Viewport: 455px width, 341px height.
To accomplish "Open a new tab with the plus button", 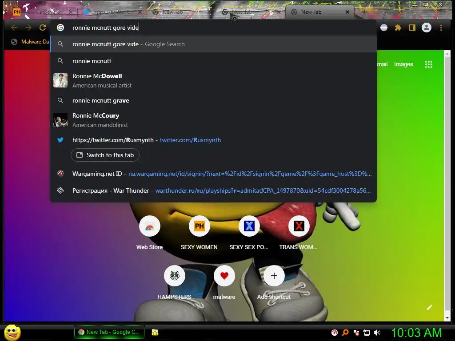I will pos(364,12).
